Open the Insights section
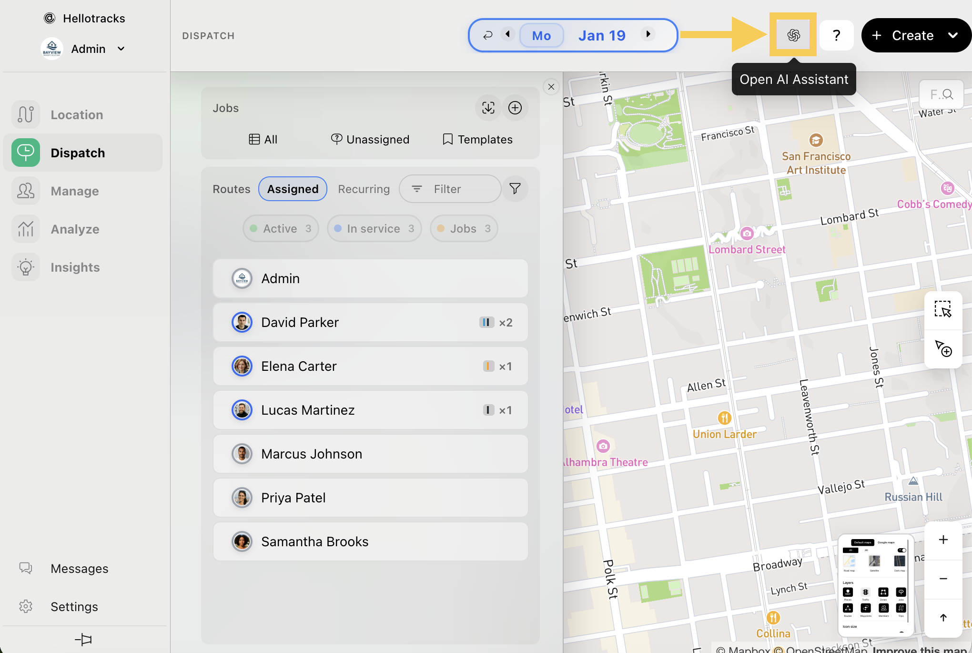Viewport: 972px width, 653px height. coord(75,267)
